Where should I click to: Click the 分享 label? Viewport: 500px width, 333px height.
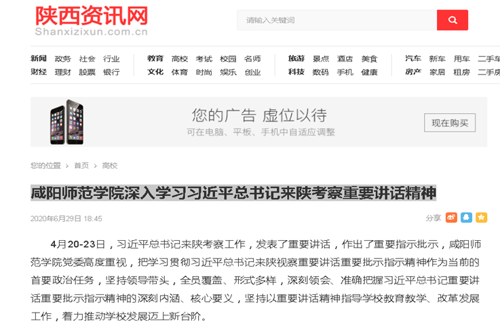click(433, 218)
